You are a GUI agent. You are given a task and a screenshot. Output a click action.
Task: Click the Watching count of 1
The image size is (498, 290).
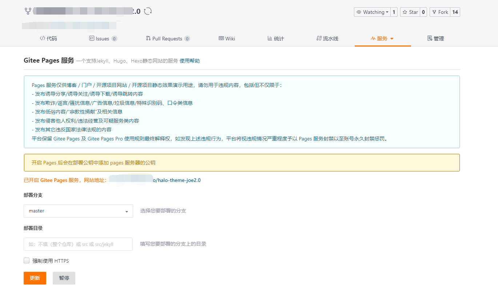394,12
